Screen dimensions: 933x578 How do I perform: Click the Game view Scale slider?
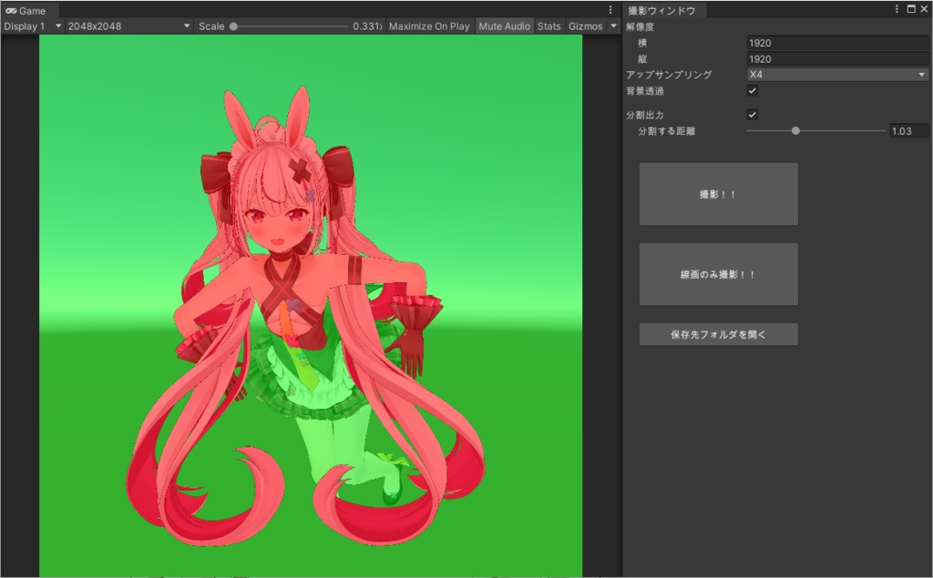pos(235,26)
